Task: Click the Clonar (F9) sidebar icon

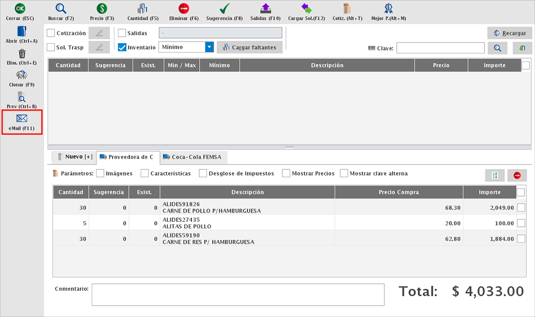Action: [22, 75]
